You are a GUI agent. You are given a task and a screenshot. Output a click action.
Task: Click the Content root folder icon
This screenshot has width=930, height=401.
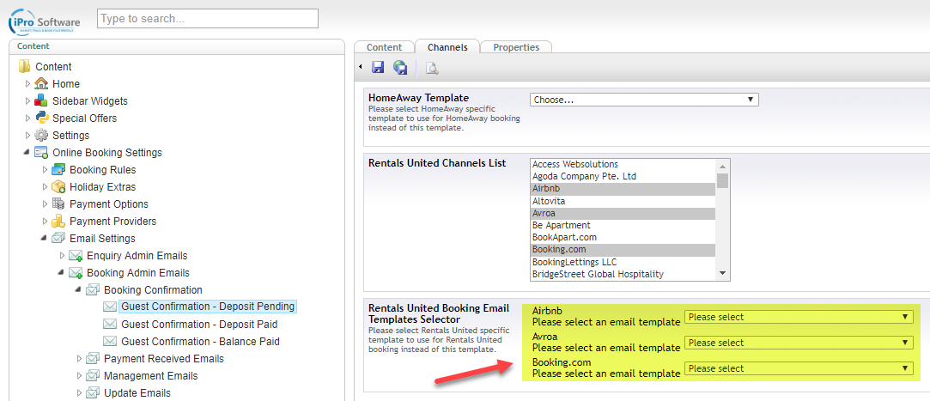[24, 66]
